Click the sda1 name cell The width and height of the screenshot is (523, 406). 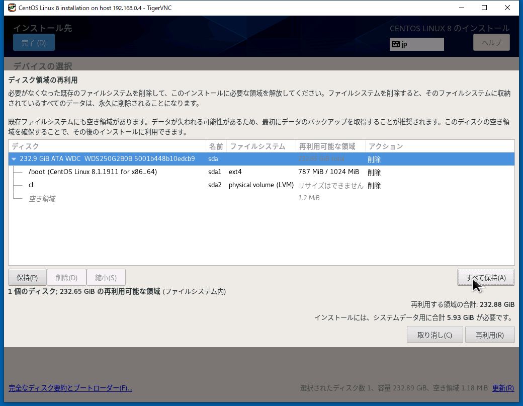pos(215,172)
